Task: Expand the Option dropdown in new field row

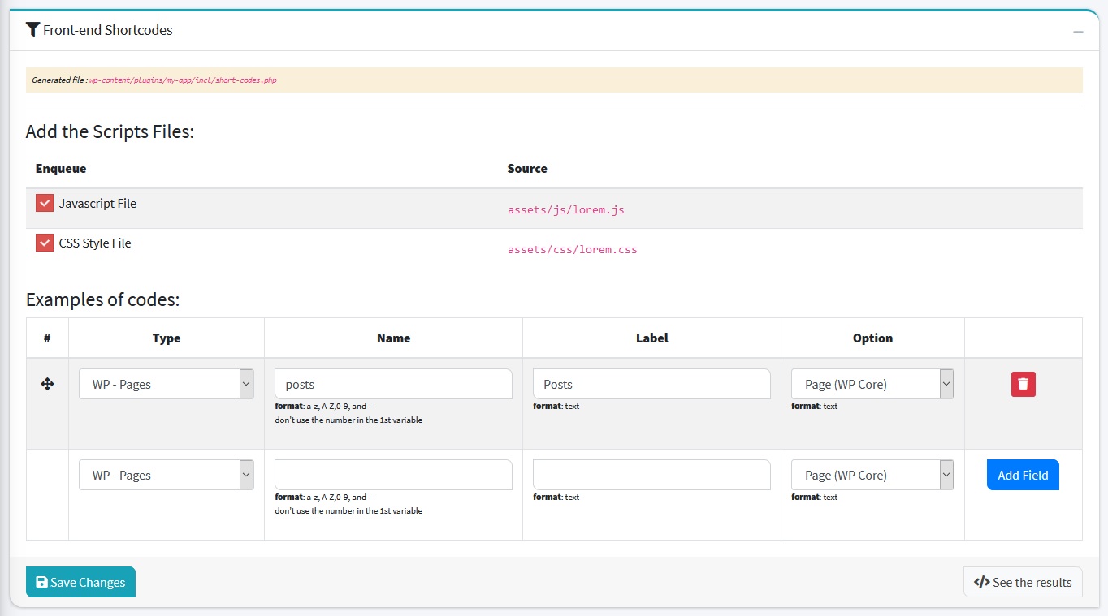Action: point(872,475)
